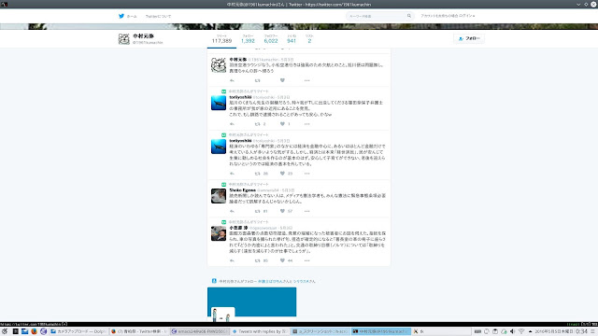
Task: Switch to the Dolphin カメラアップロード task
Action: 78,331
